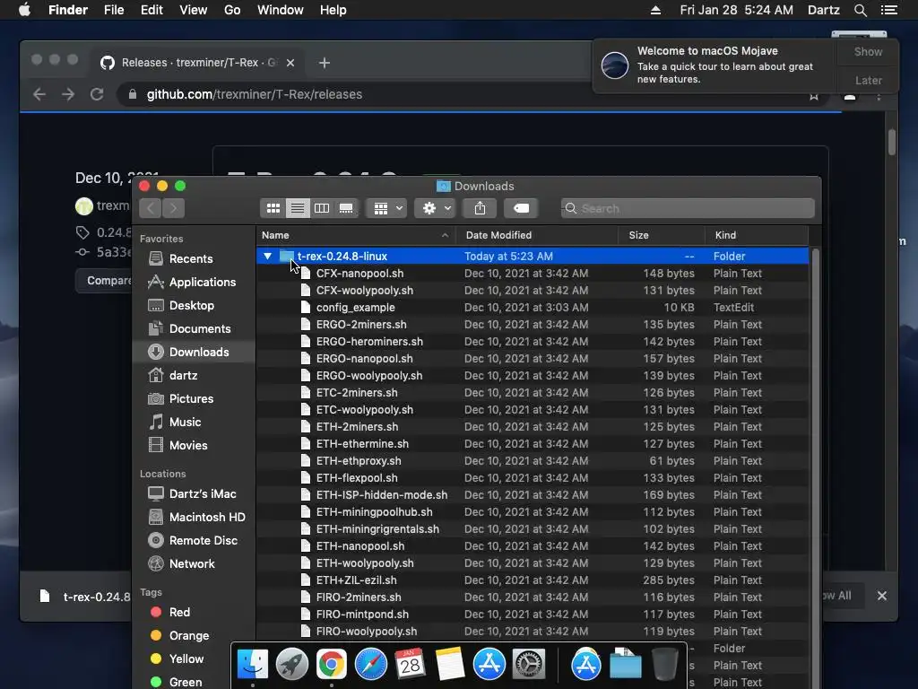Open the Edit menu

point(152,10)
